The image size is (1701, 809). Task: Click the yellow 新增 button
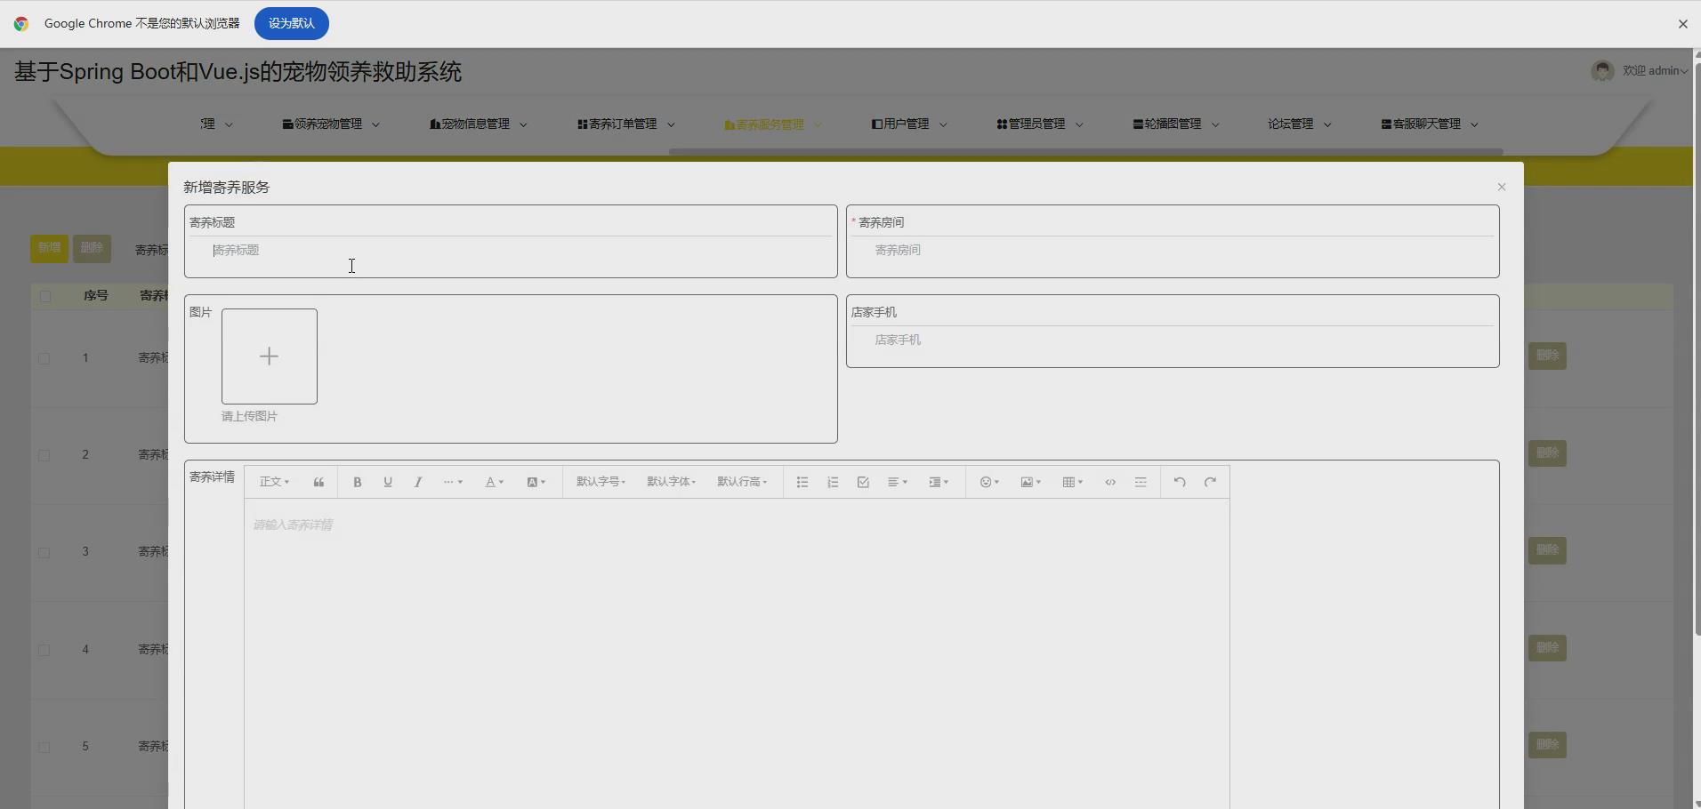[49, 248]
